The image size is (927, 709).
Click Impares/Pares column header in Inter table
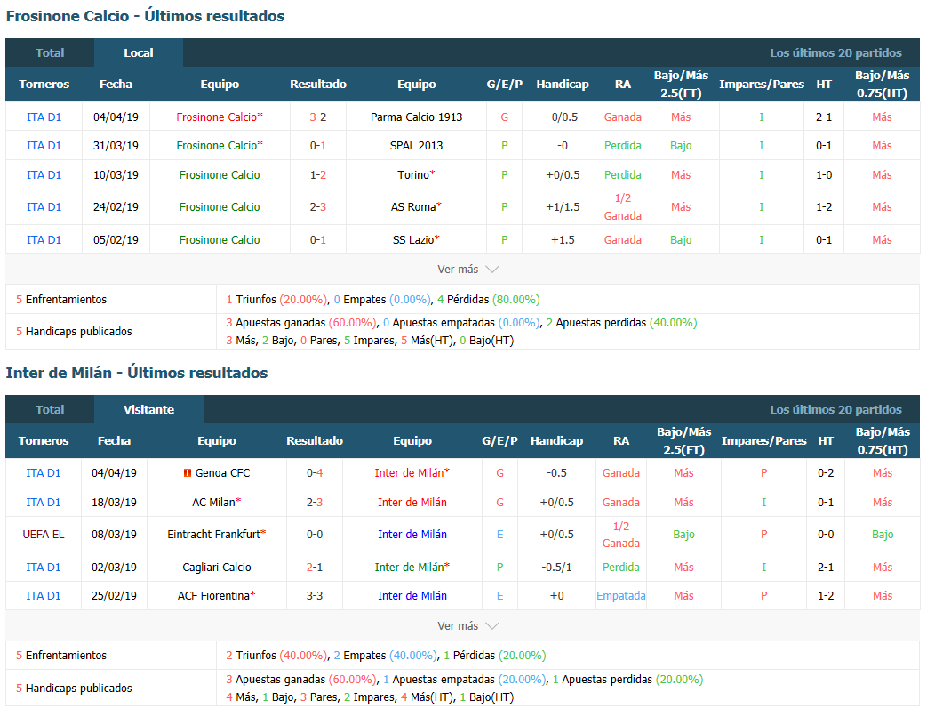pyautogui.click(x=763, y=441)
